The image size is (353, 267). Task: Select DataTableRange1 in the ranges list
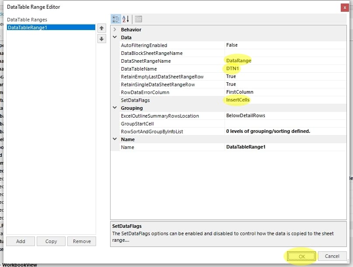point(51,27)
